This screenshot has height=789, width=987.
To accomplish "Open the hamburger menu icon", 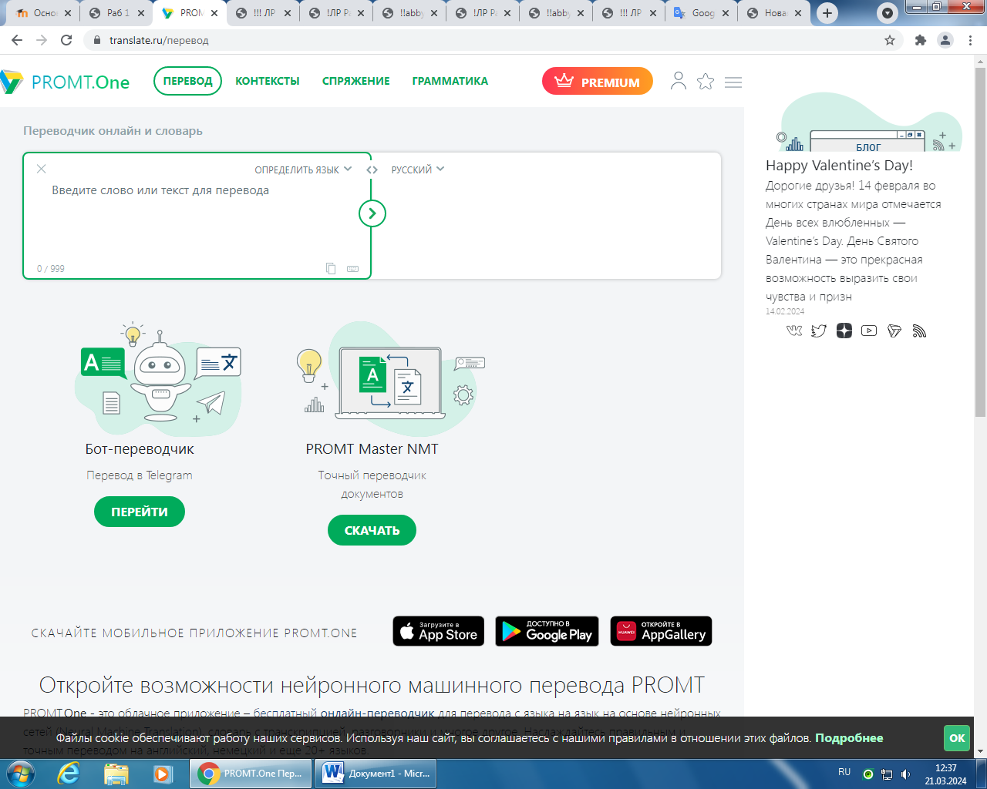I will (x=733, y=82).
